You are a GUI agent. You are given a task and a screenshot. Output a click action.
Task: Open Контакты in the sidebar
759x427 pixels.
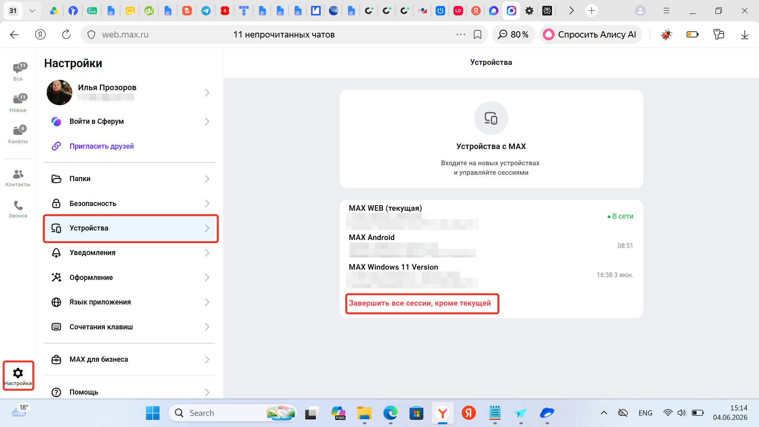(18, 178)
